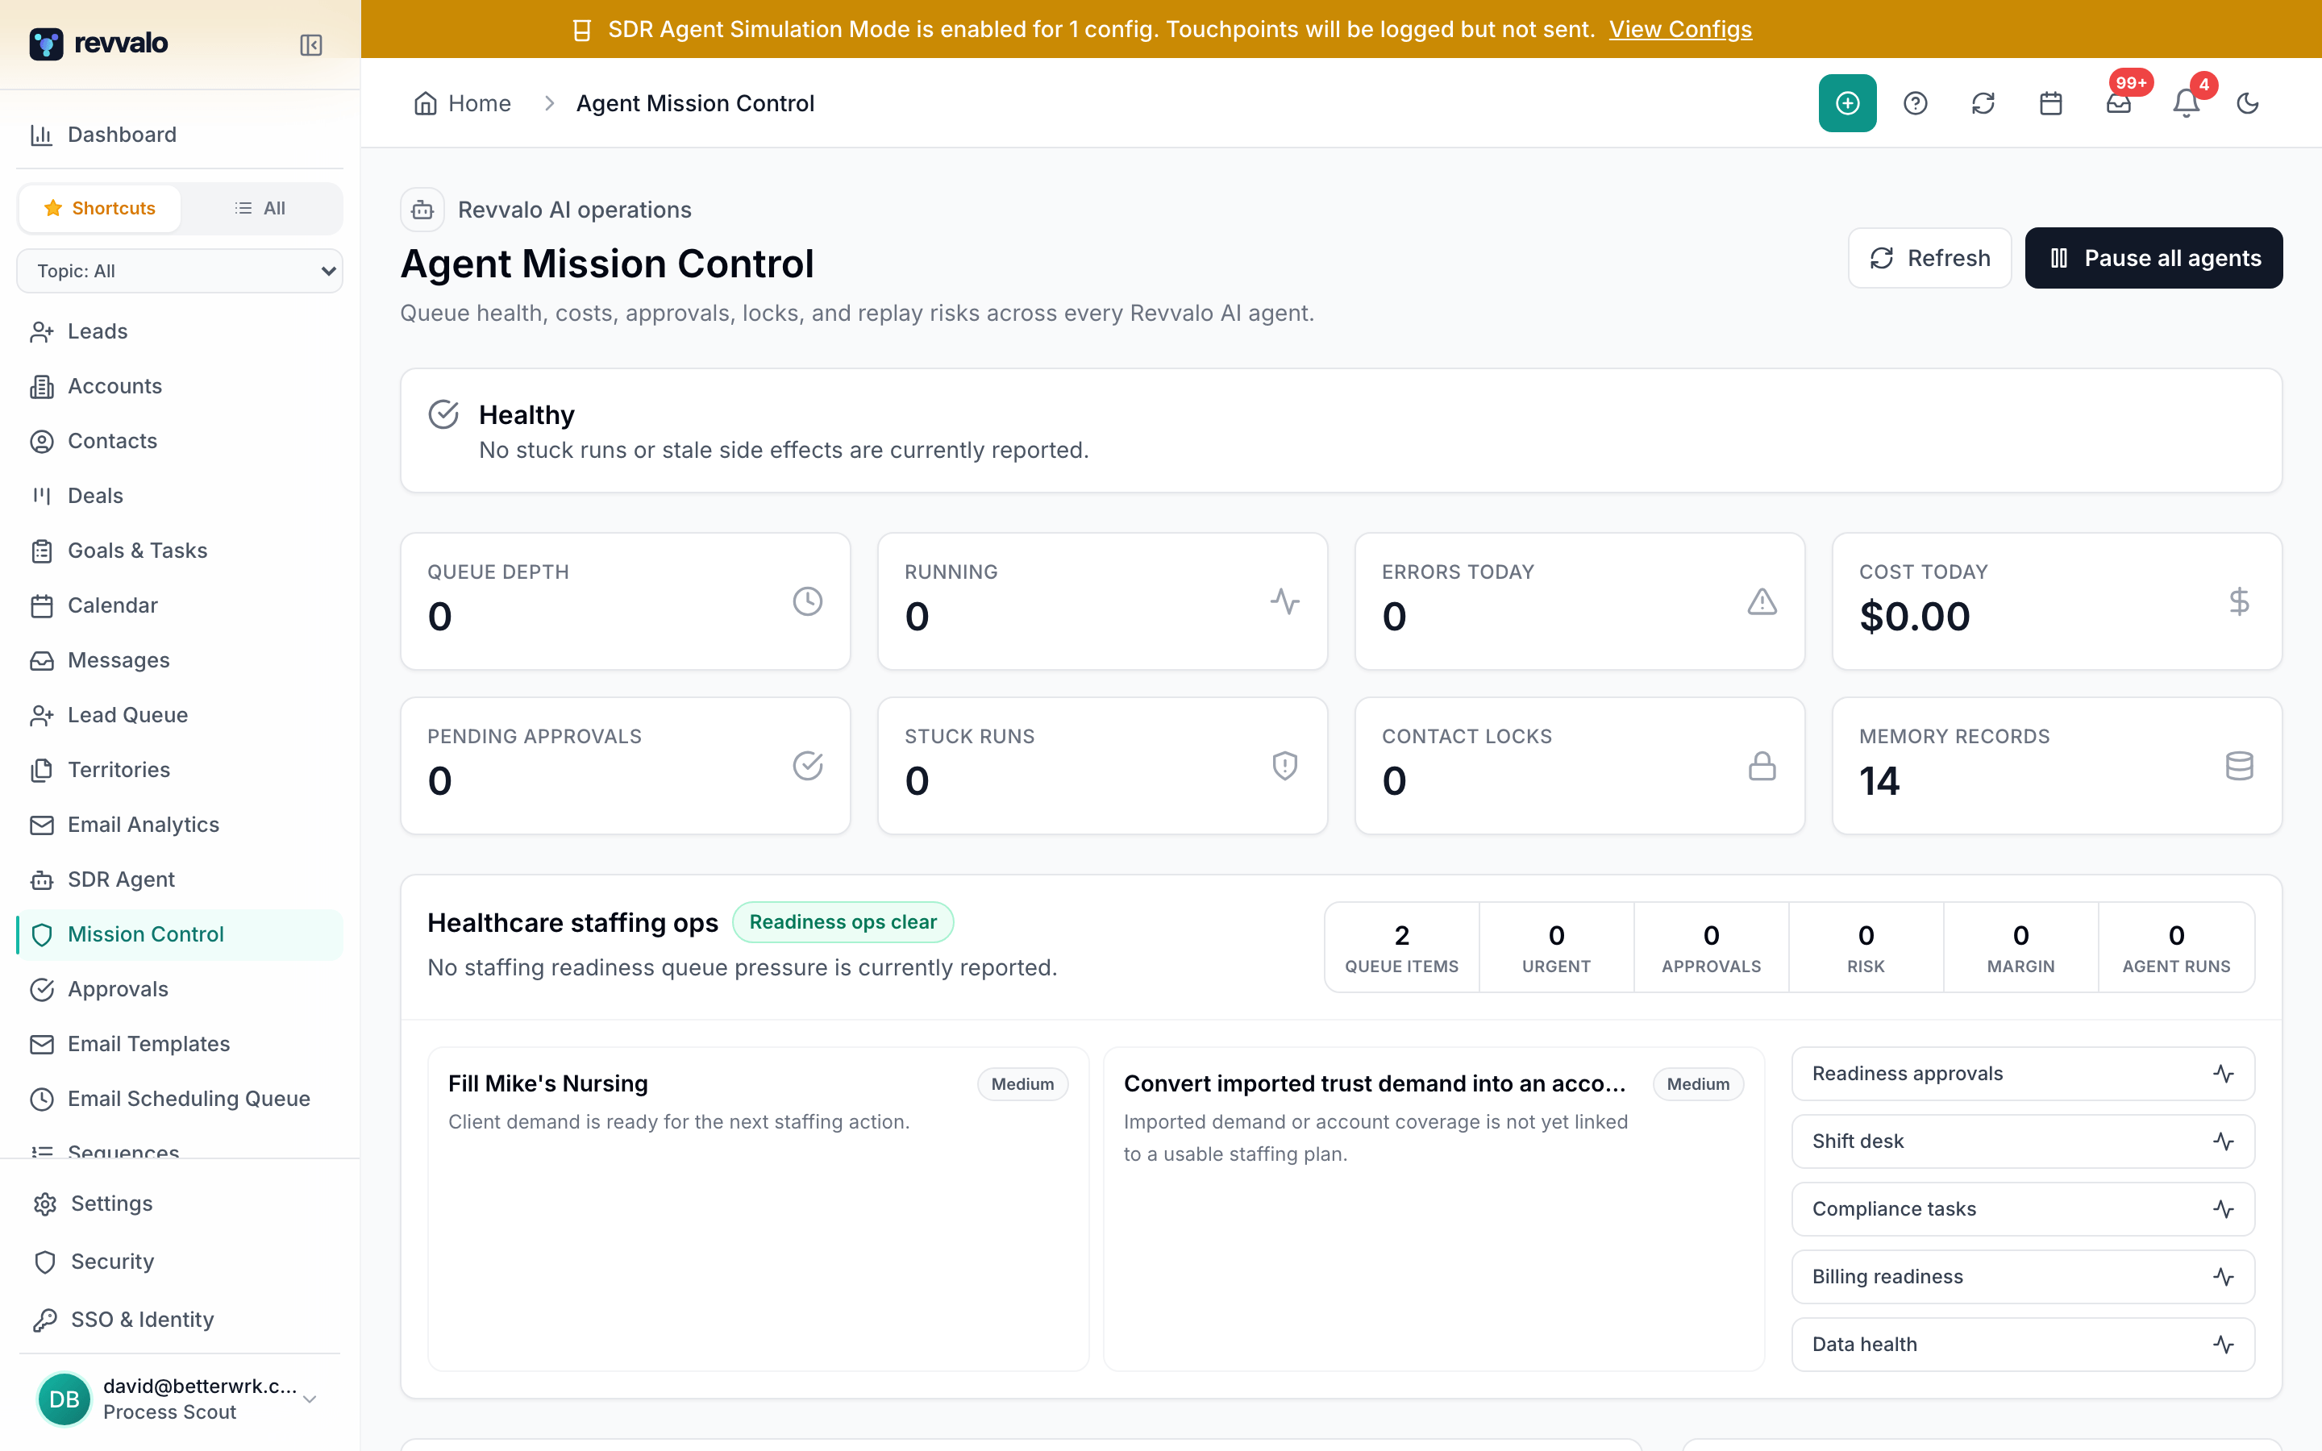Switch to the Shortcuts tab
Screen dimensions: 2322x1451
pyautogui.click(x=100, y=208)
